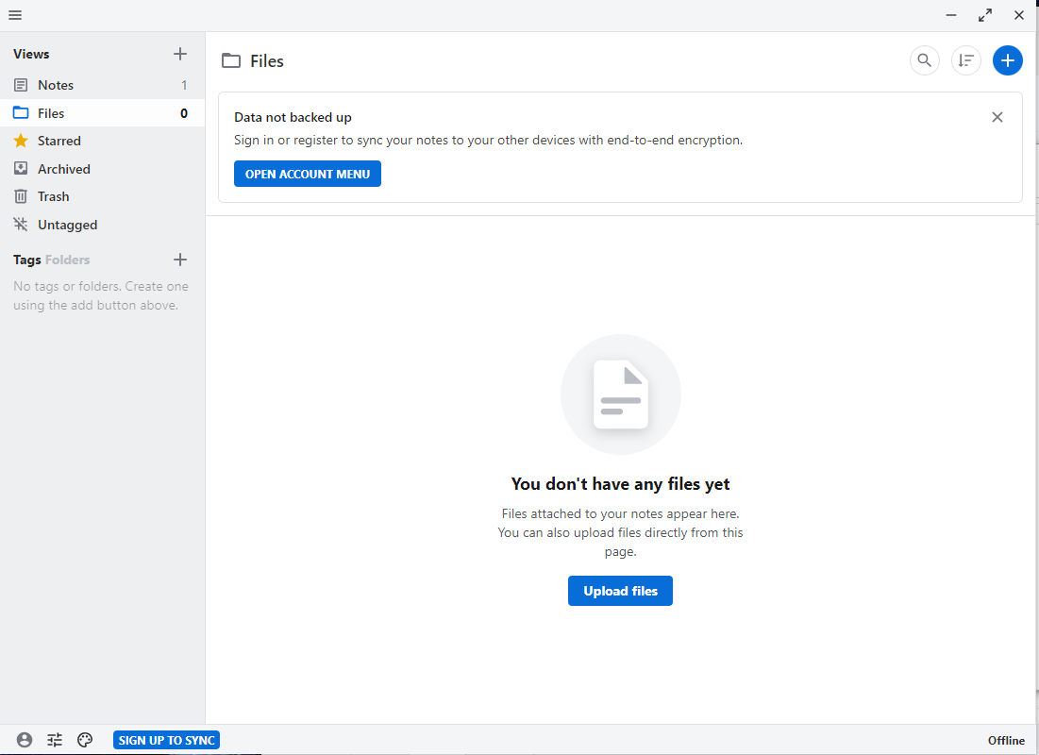Add a new smart view
This screenshot has width=1039, height=755.
pyautogui.click(x=180, y=54)
